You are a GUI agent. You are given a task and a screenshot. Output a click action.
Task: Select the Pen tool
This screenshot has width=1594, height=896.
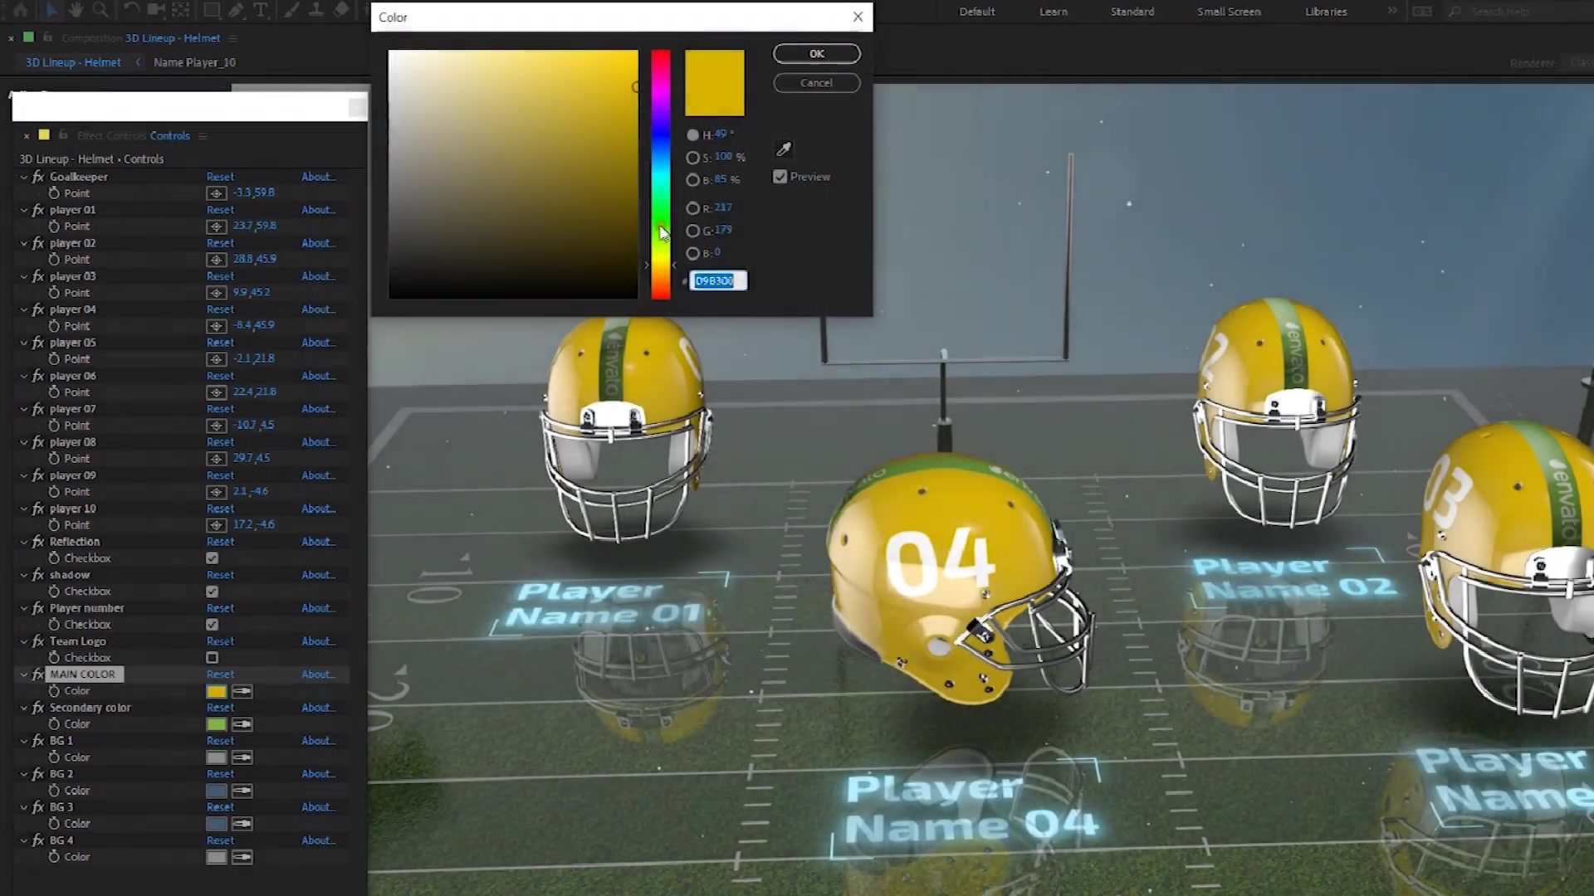(236, 10)
